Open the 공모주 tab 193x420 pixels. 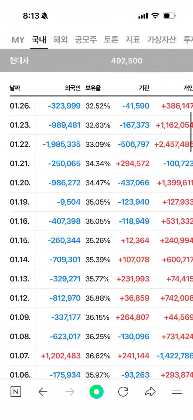86,40
